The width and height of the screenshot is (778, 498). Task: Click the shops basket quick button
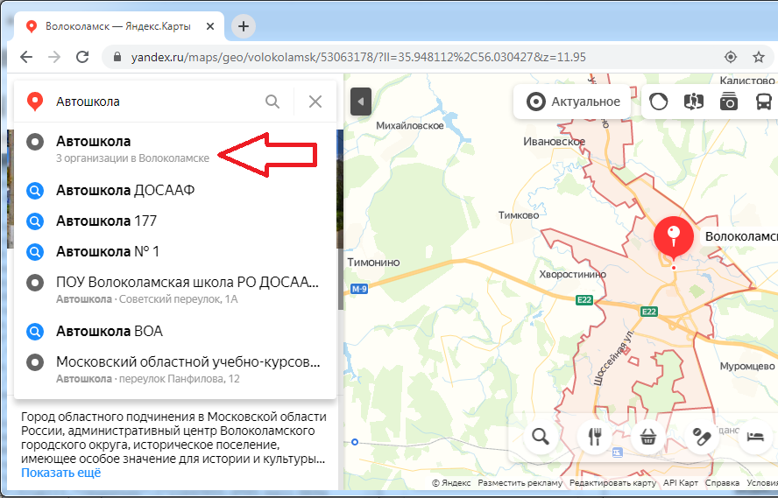[648, 437]
